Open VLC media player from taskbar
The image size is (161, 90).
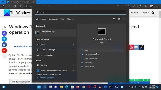(x=100, y=87)
